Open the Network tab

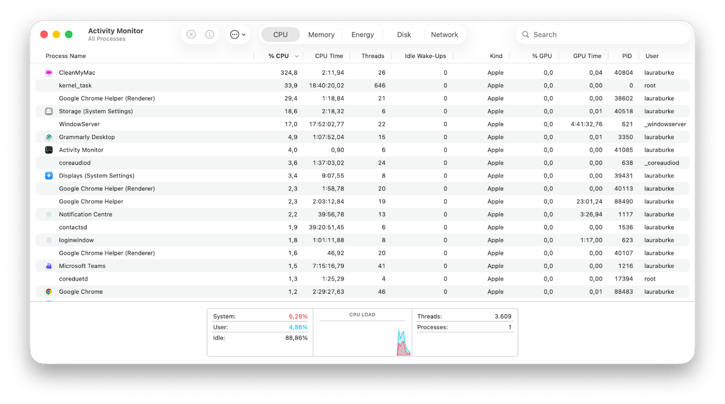(445, 34)
